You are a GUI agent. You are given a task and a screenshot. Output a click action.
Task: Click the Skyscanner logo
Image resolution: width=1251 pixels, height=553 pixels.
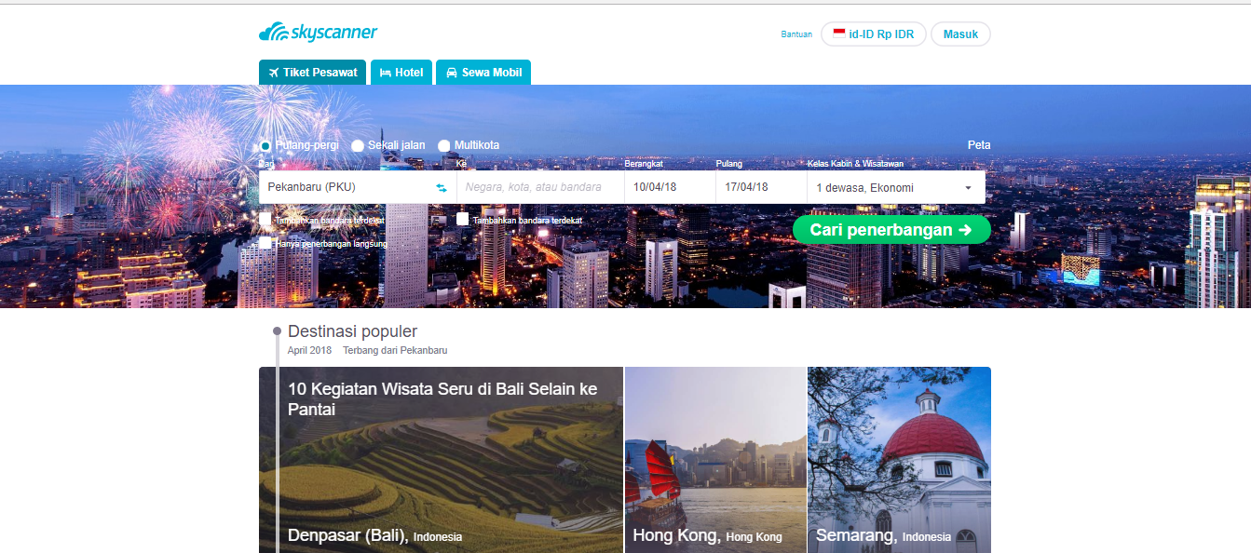pyautogui.click(x=318, y=34)
